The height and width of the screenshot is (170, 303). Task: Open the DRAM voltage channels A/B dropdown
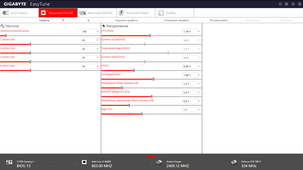191,84
